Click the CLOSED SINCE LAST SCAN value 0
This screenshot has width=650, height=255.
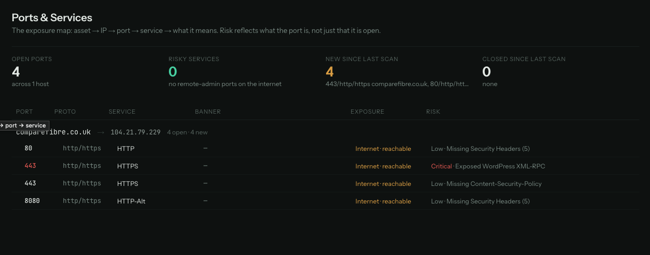(486, 72)
